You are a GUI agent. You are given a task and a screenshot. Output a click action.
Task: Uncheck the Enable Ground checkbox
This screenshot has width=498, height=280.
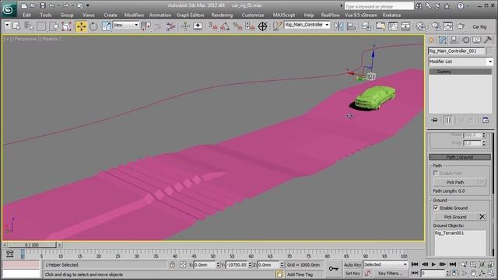tap(436, 208)
